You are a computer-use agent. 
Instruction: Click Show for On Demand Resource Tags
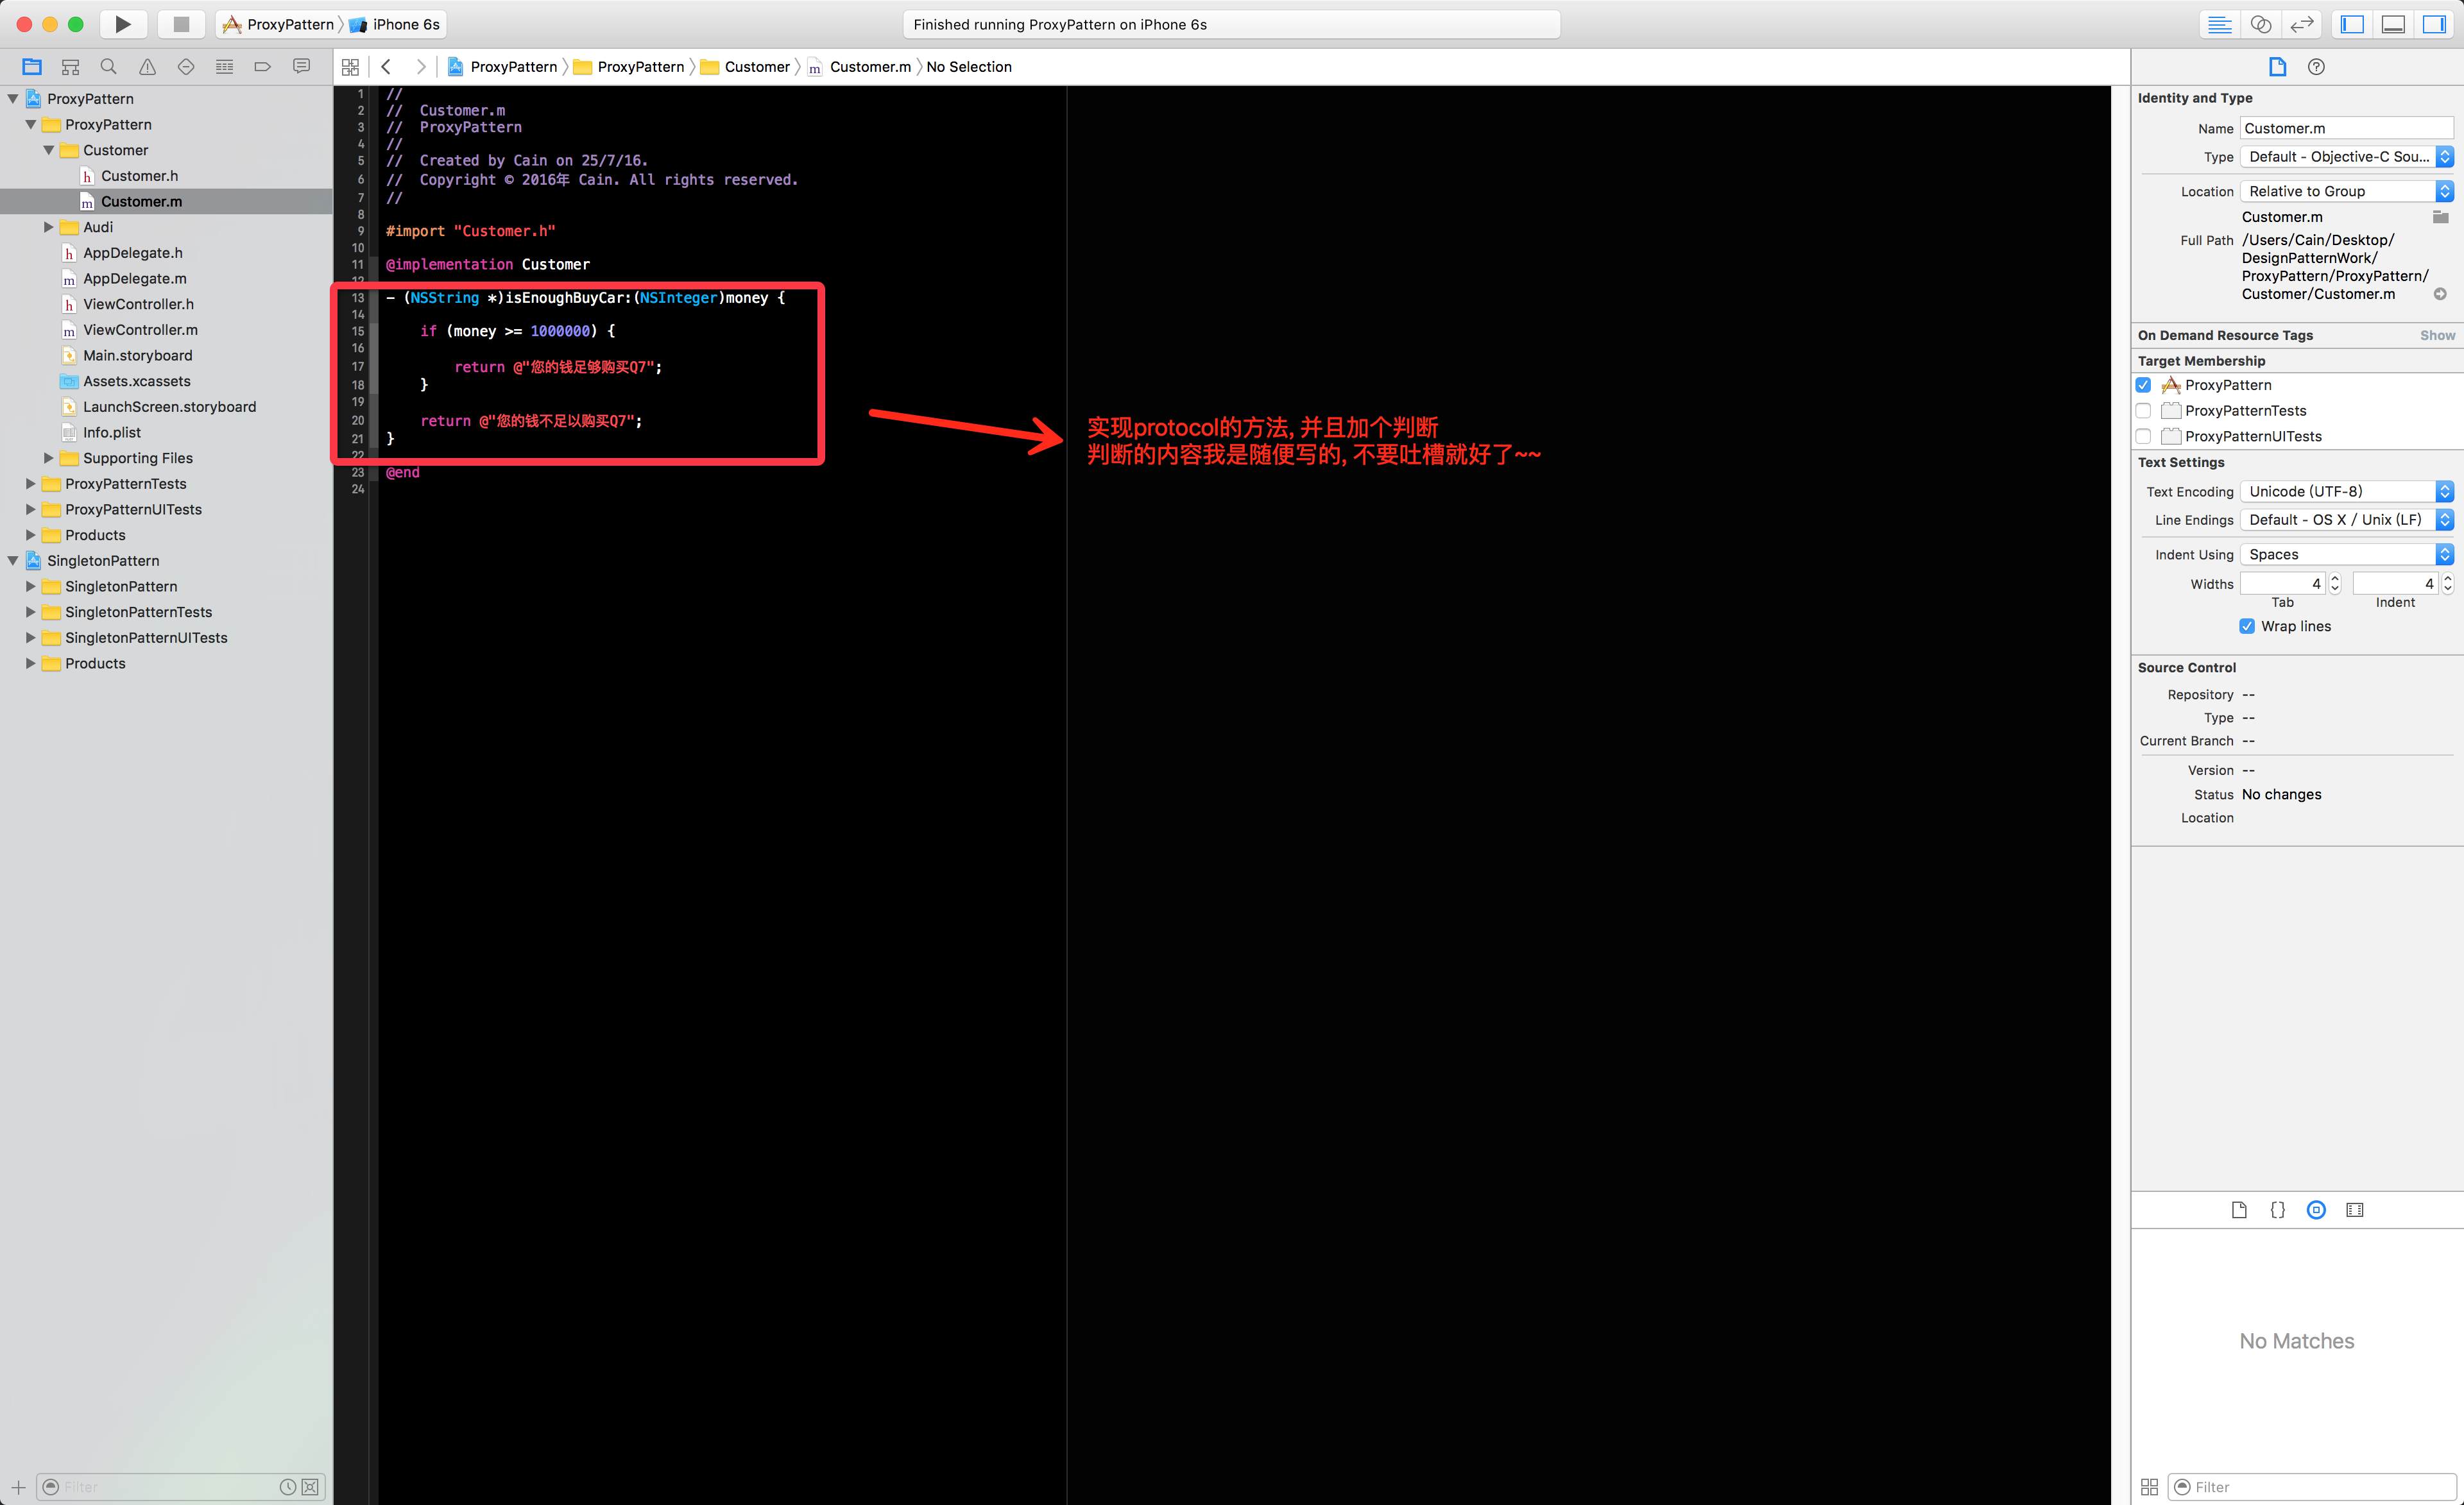point(2436,335)
